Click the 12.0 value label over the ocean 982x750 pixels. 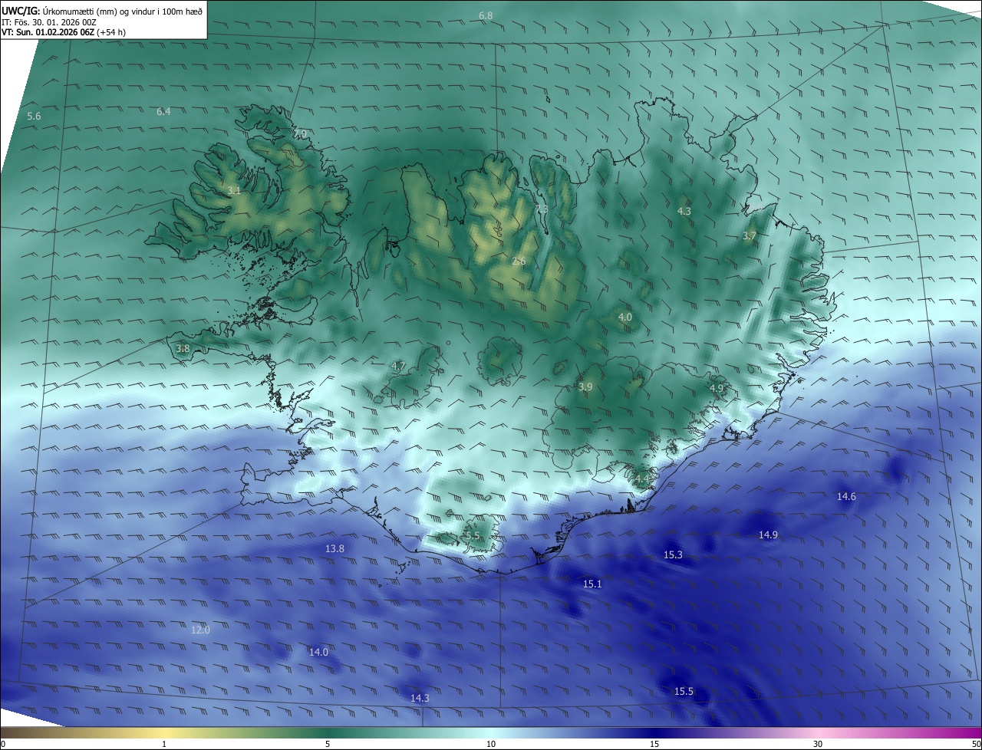[x=200, y=630]
